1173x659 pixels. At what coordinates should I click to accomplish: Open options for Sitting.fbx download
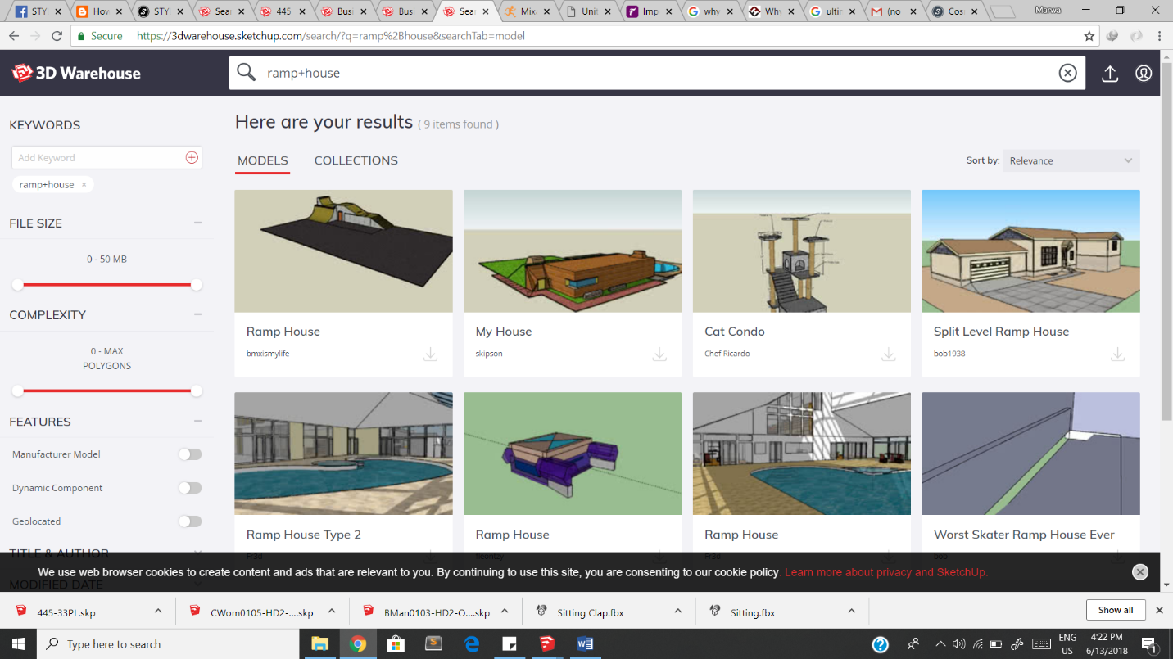click(852, 612)
